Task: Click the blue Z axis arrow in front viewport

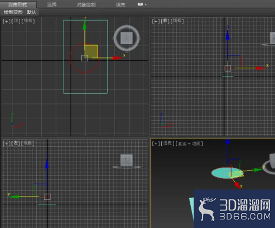Action: pyautogui.click(x=227, y=35)
